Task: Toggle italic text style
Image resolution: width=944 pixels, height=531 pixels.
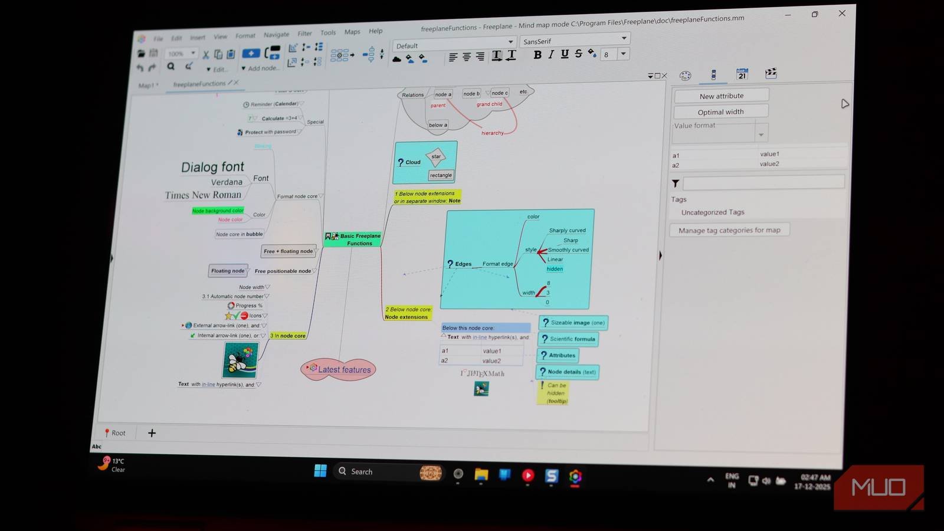Action: (x=551, y=55)
